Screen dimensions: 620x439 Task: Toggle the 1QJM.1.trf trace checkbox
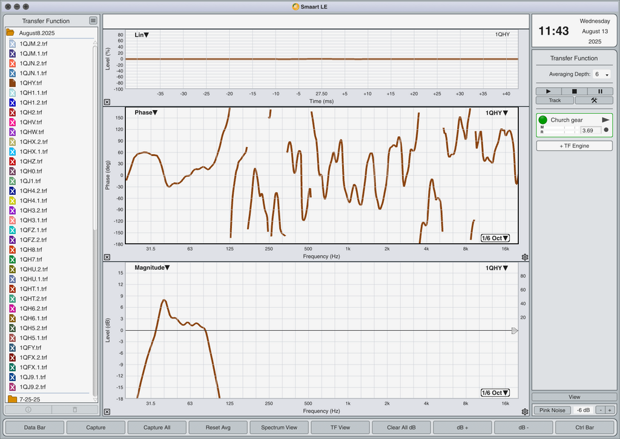pyautogui.click(x=12, y=53)
